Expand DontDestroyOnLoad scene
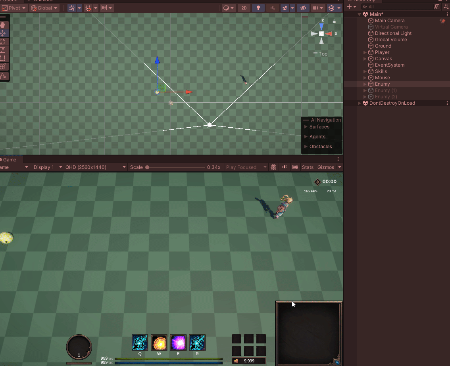 click(x=359, y=103)
